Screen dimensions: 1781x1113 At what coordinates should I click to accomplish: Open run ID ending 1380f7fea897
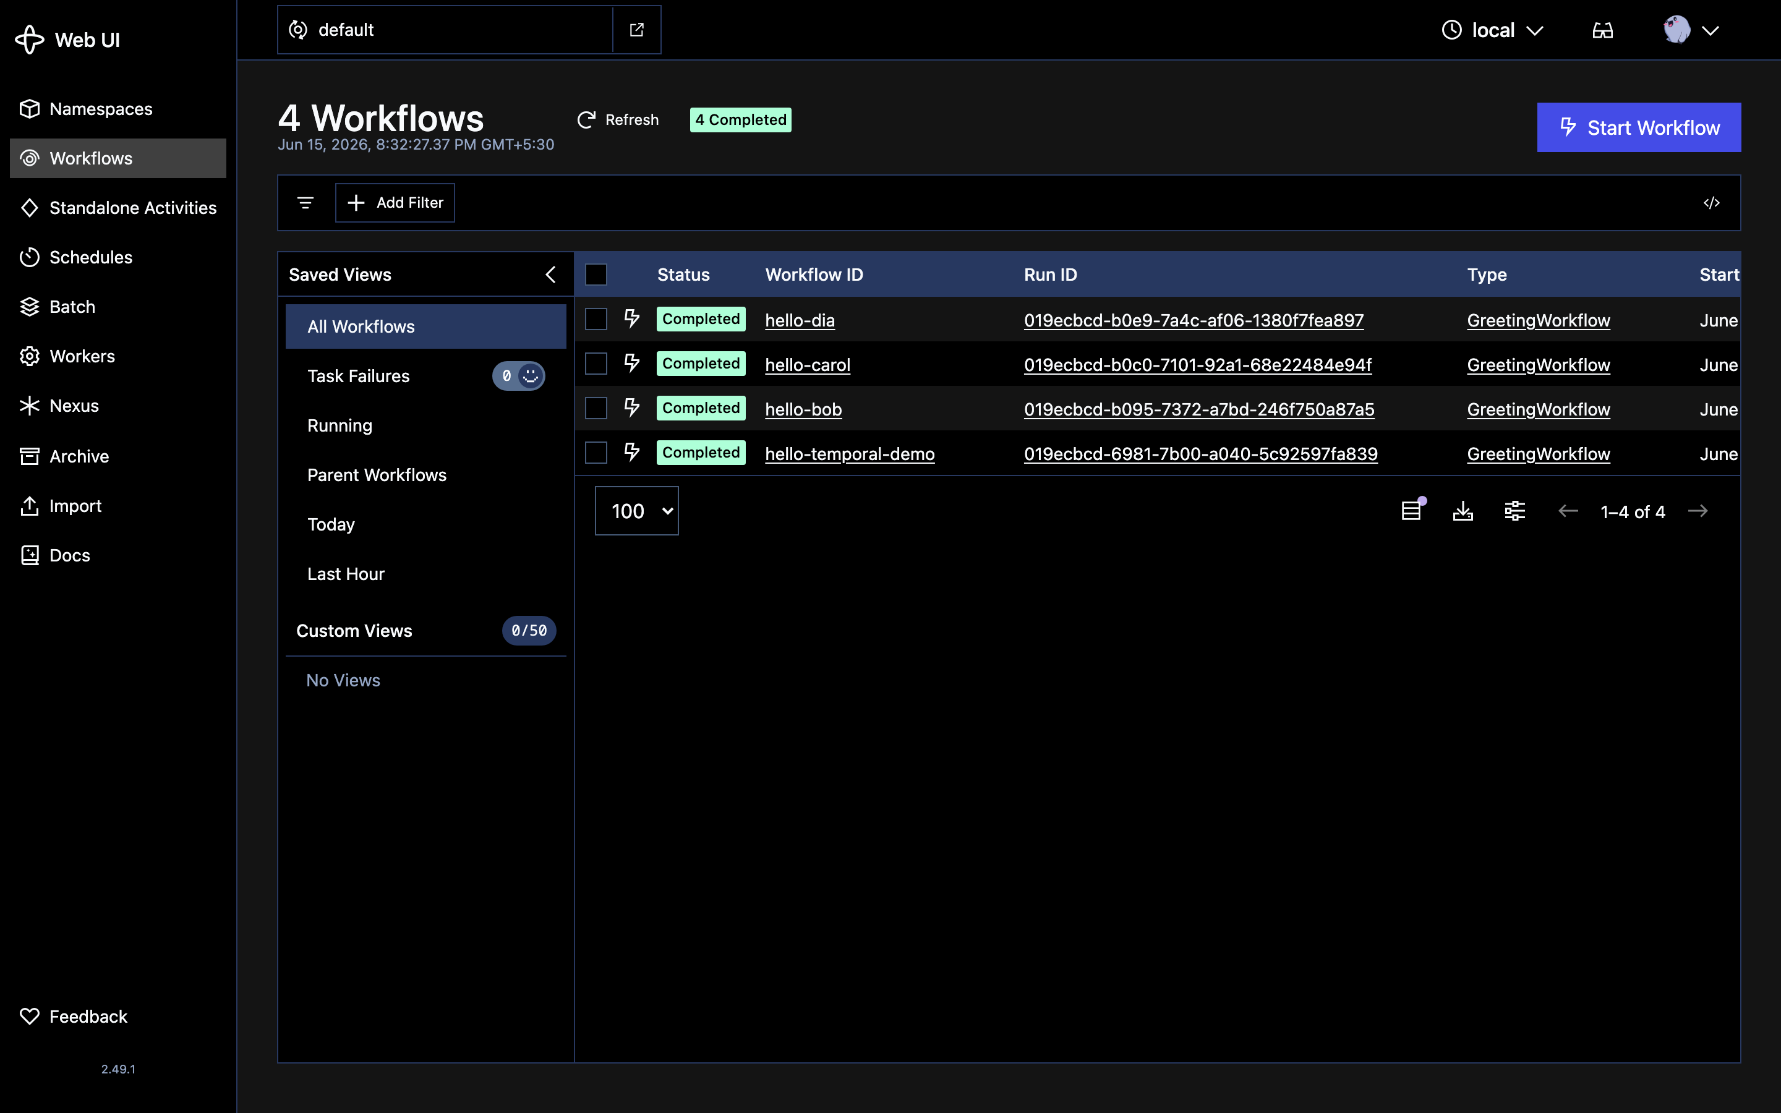(1194, 320)
